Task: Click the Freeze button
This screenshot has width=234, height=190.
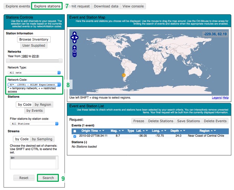Action: click(139, 121)
